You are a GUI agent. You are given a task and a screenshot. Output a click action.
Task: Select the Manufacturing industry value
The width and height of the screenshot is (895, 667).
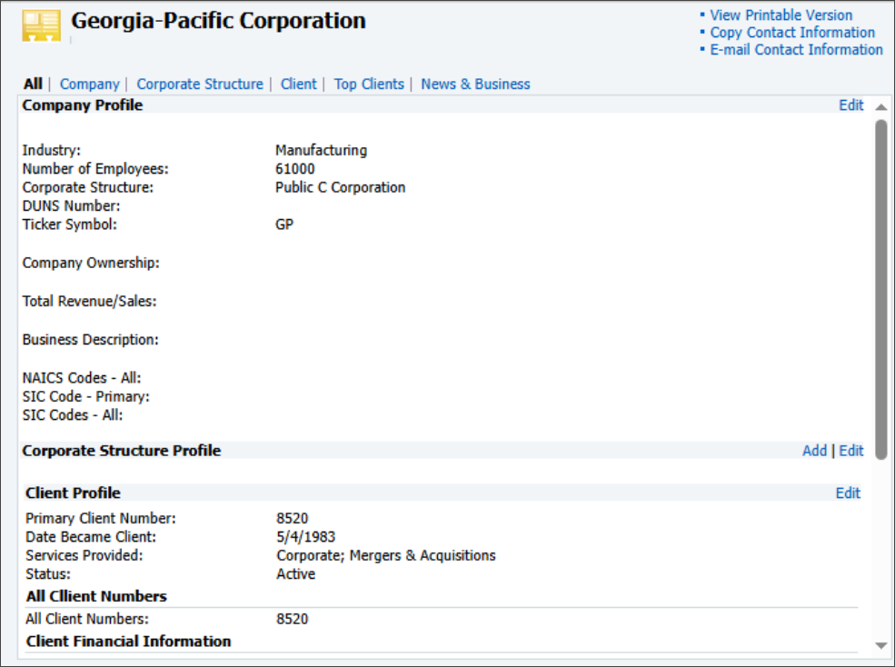coord(321,150)
